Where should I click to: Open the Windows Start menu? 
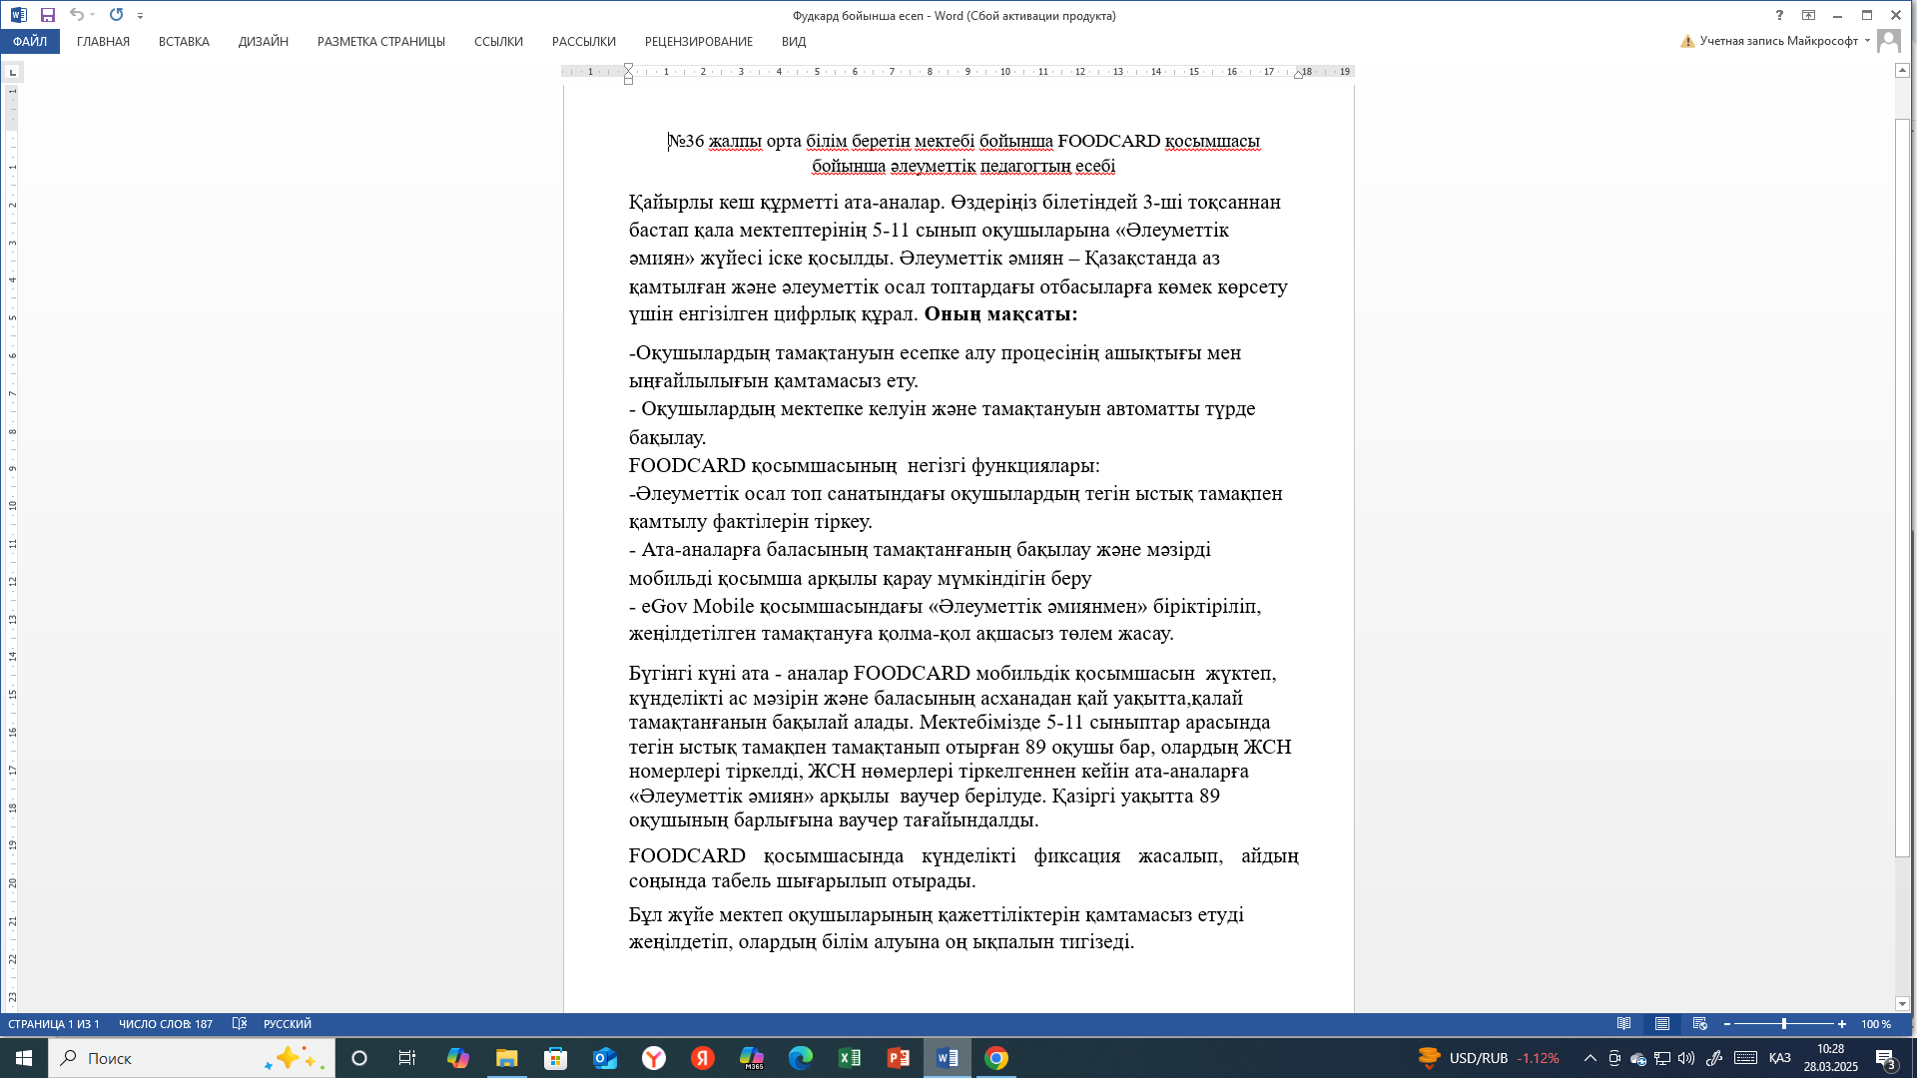coord(24,1058)
